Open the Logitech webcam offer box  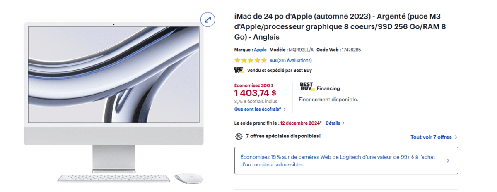[x=346, y=161]
